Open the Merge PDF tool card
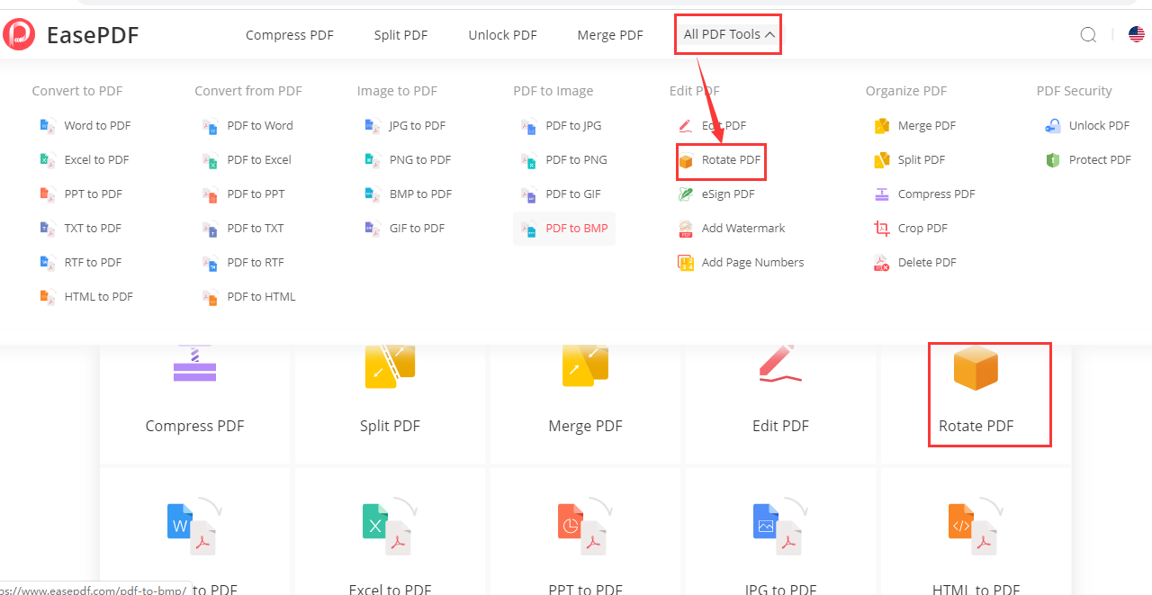The width and height of the screenshot is (1152, 595). coord(585,403)
